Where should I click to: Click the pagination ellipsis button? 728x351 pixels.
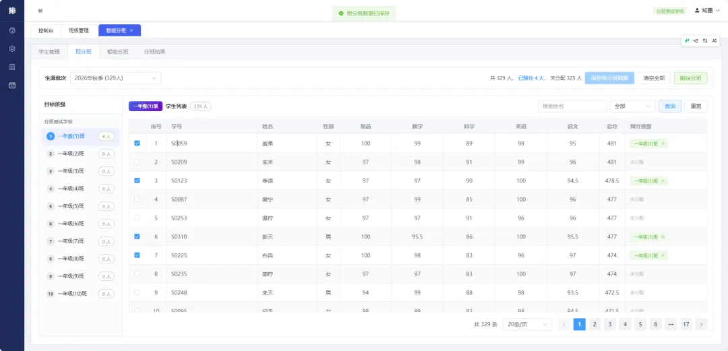[x=671, y=324]
